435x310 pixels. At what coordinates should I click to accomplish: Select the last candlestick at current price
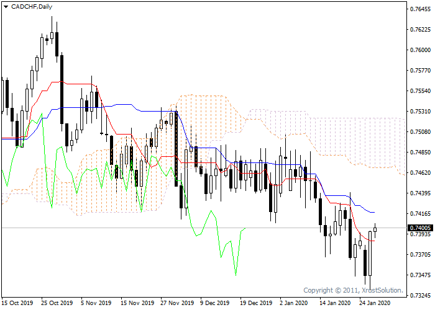click(375, 230)
